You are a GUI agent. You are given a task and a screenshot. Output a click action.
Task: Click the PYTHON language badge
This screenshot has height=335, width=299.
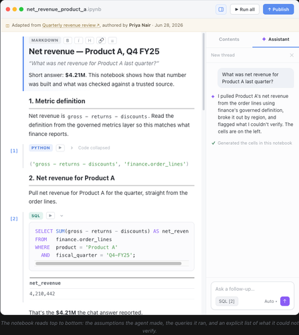coord(41,148)
